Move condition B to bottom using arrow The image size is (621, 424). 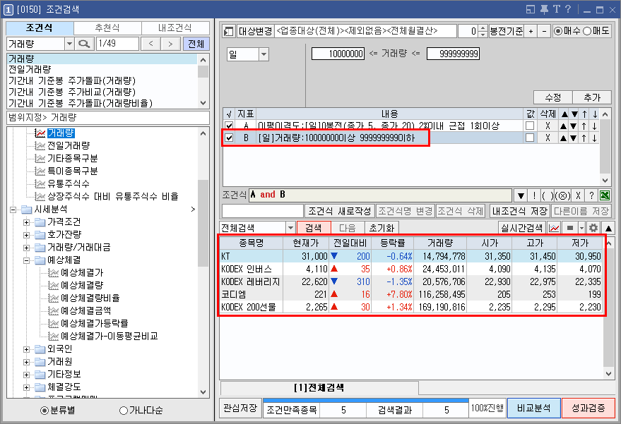click(x=594, y=138)
